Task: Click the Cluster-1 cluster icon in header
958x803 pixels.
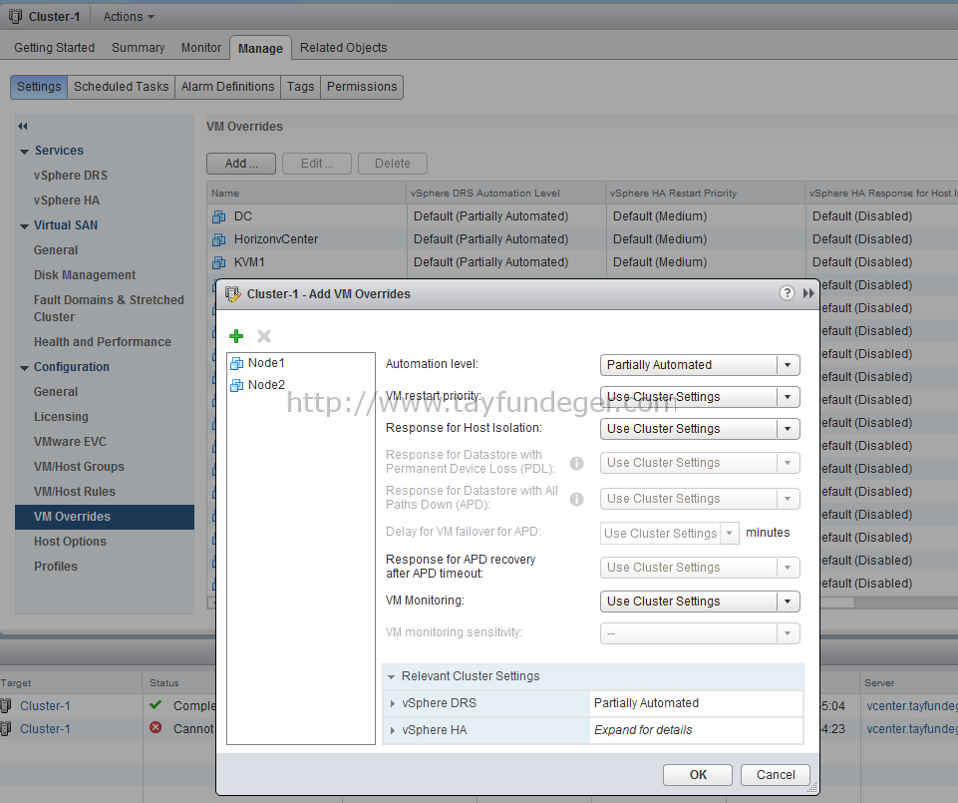Action: click(x=16, y=17)
